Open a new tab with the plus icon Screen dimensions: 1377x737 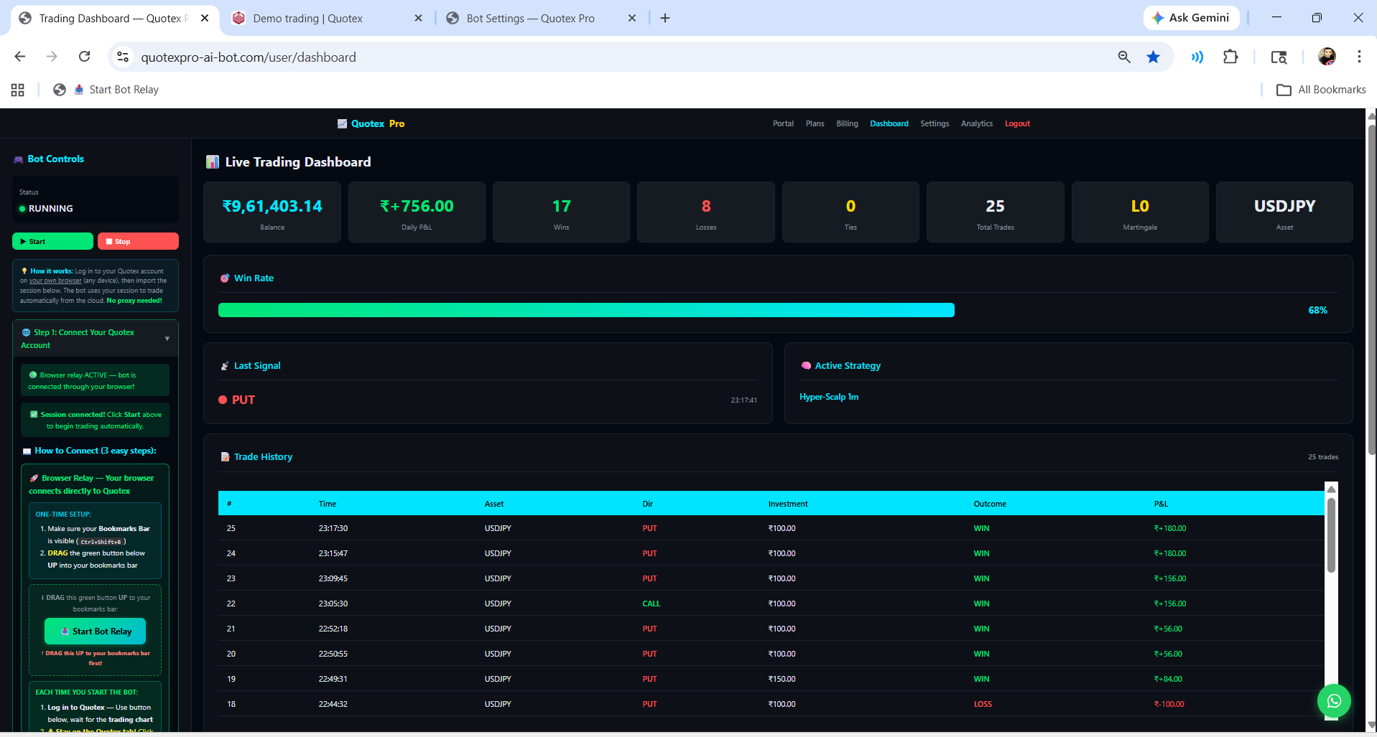[665, 18]
